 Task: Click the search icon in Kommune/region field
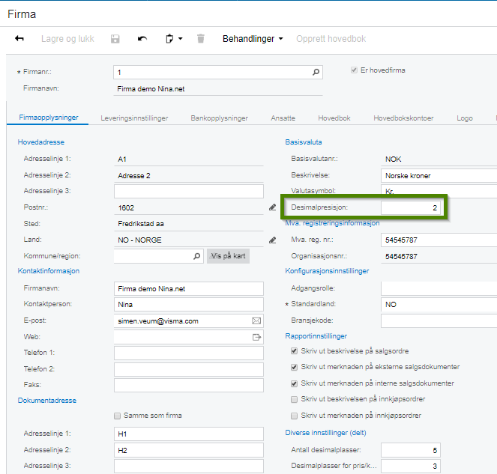point(197,256)
